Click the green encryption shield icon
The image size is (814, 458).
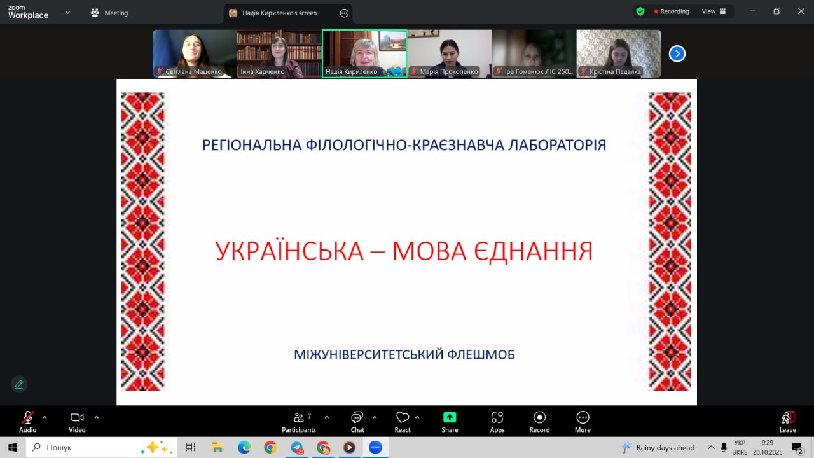(640, 11)
